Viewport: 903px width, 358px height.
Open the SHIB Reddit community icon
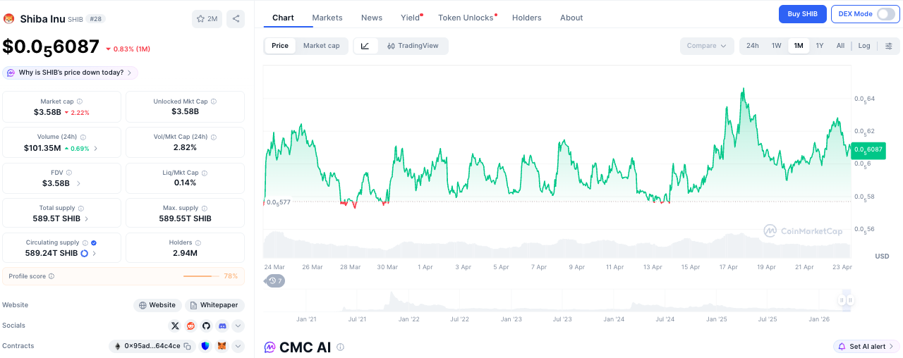pos(190,326)
